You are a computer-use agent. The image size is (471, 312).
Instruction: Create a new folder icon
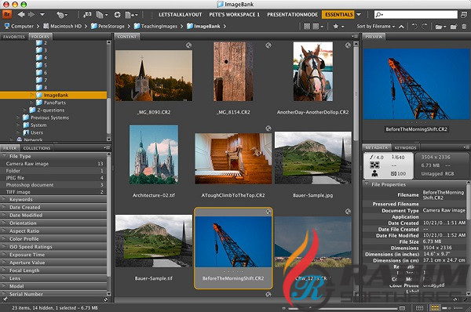pos(454,27)
